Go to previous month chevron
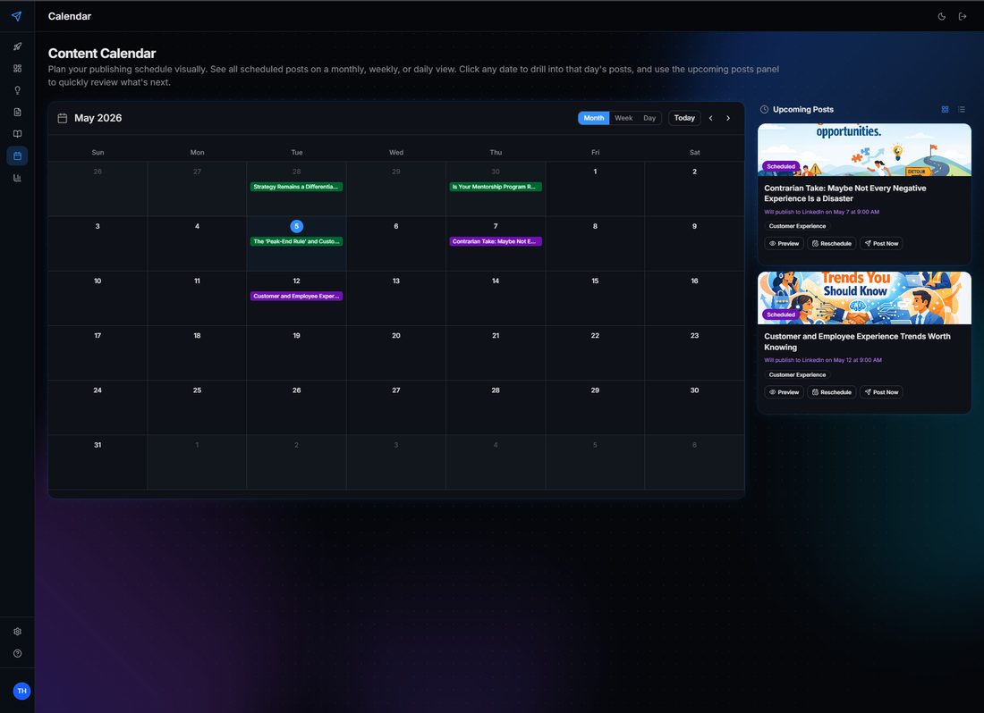 [x=711, y=119]
